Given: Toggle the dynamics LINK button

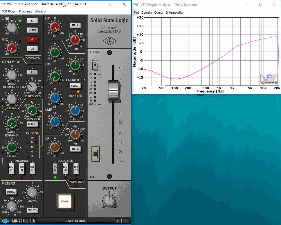Looking at the screenshot, I should point(33,72).
